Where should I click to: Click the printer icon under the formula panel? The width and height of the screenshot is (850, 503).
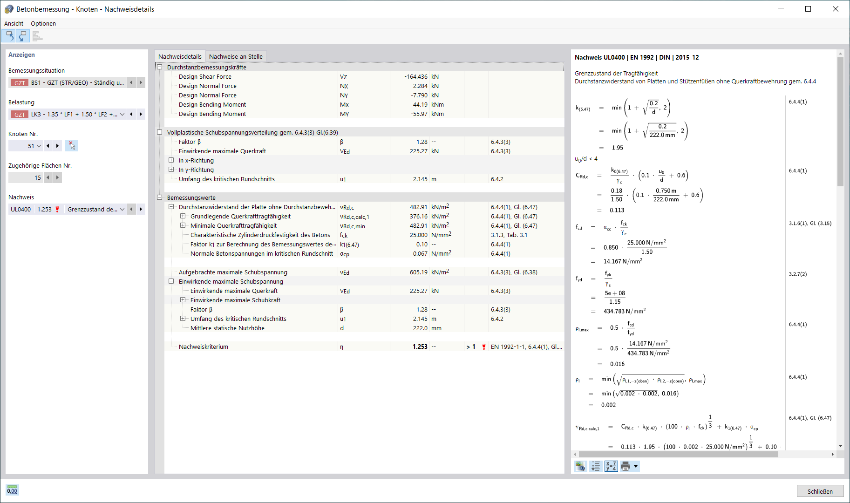pyautogui.click(x=626, y=466)
